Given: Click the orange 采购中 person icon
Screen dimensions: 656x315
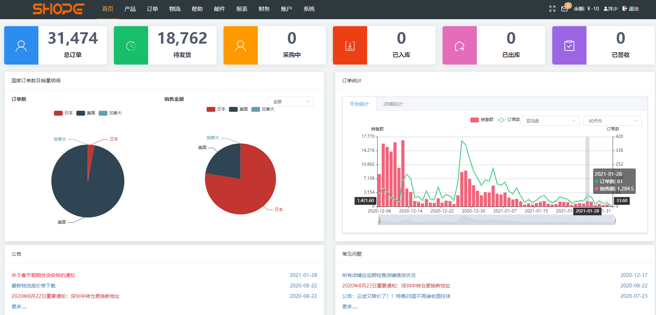Looking at the screenshot, I should (x=240, y=45).
